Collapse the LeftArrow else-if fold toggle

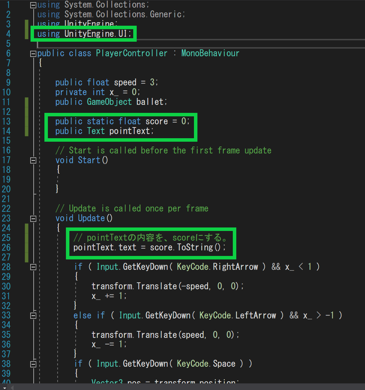[x=33, y=315]
